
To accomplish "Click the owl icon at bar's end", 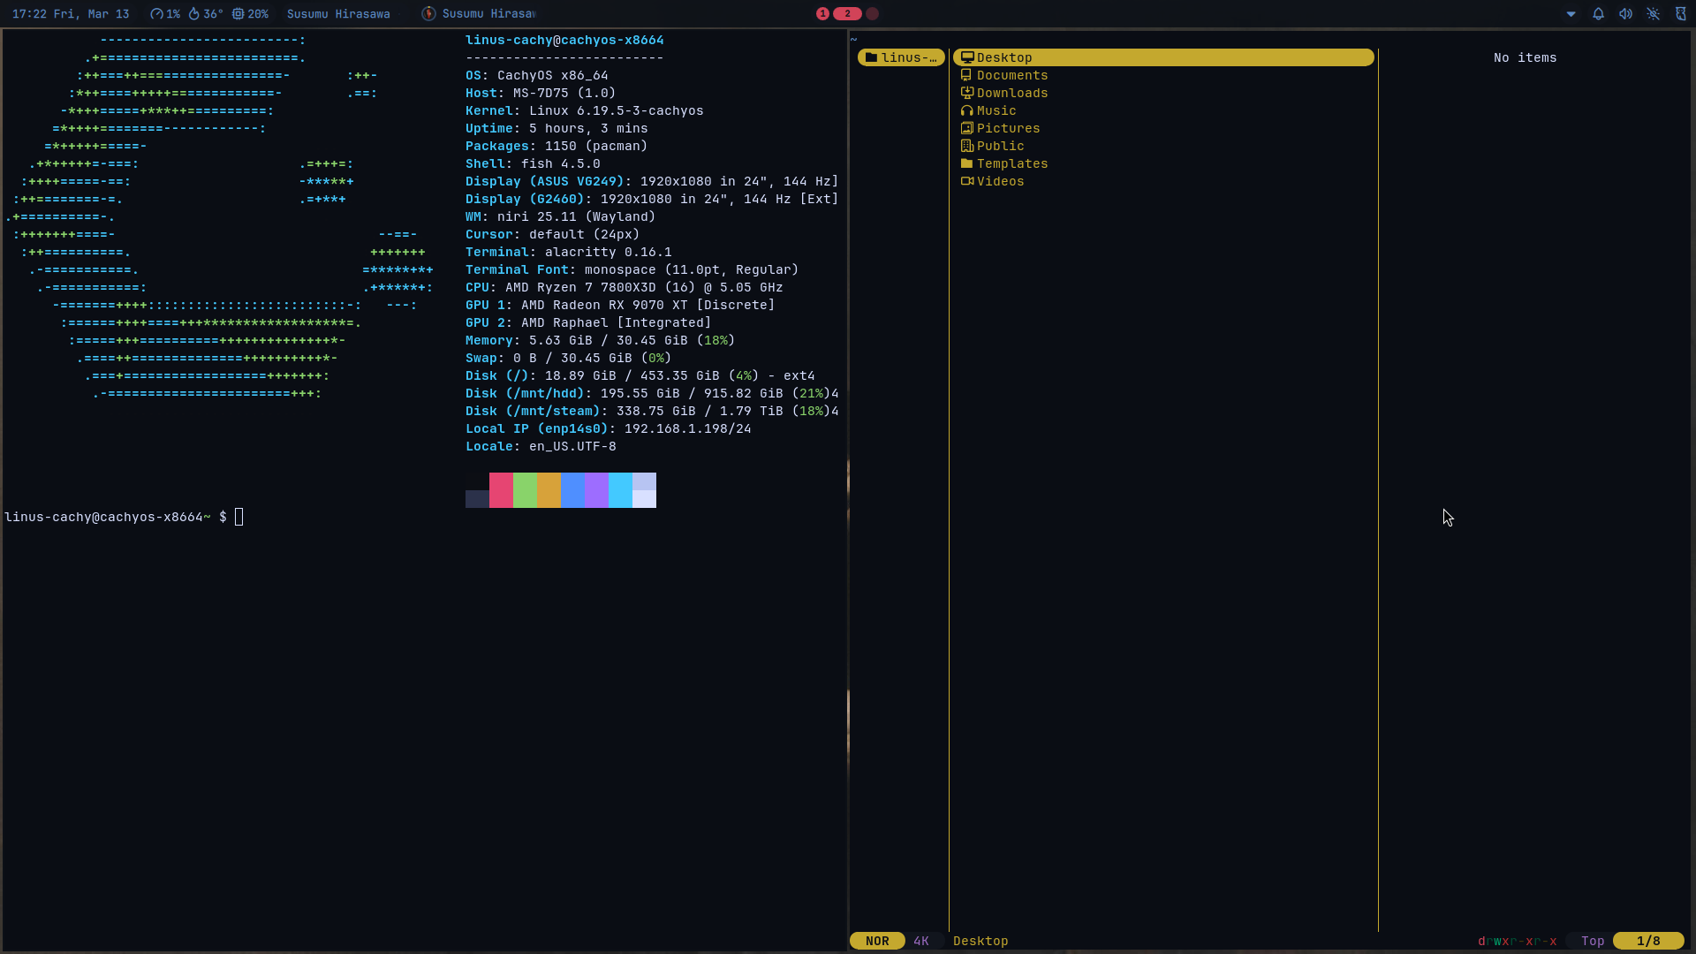I will tap(1680, 14).
